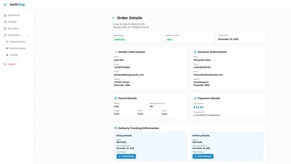The image size is (291, 164).
Task: Click delivery job ID 589157056
Action: (x=197, y=142)
